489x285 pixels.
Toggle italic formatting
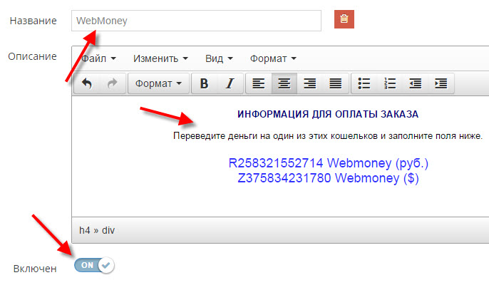[x=230, y=83]
